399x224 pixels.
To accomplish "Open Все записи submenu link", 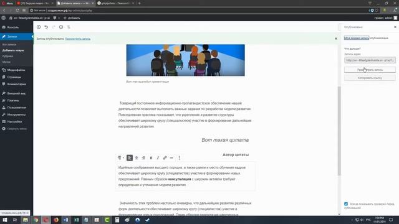I will click(9, 44).
